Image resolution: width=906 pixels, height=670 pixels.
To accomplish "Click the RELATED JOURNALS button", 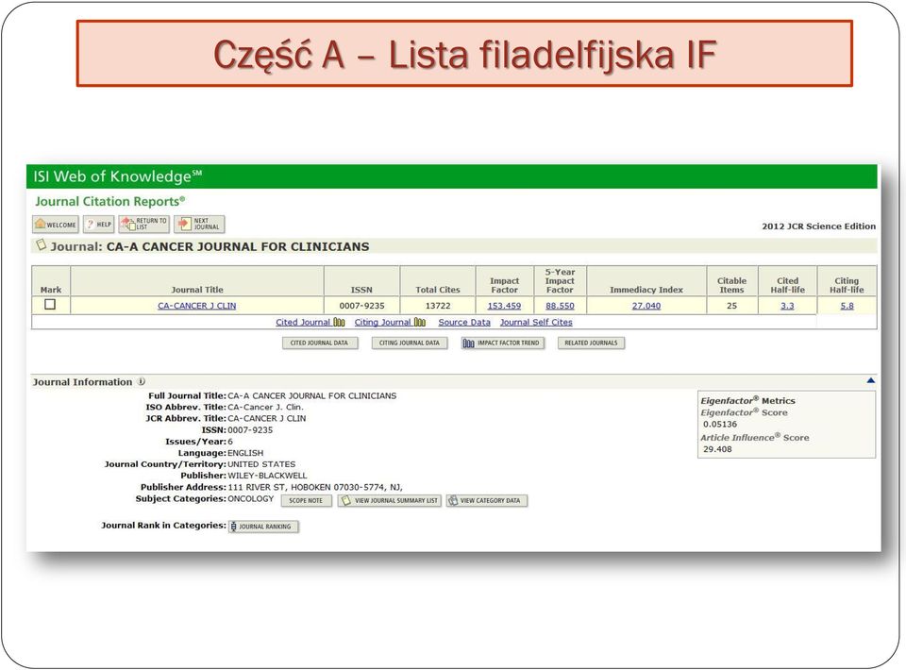I will 591,343.
